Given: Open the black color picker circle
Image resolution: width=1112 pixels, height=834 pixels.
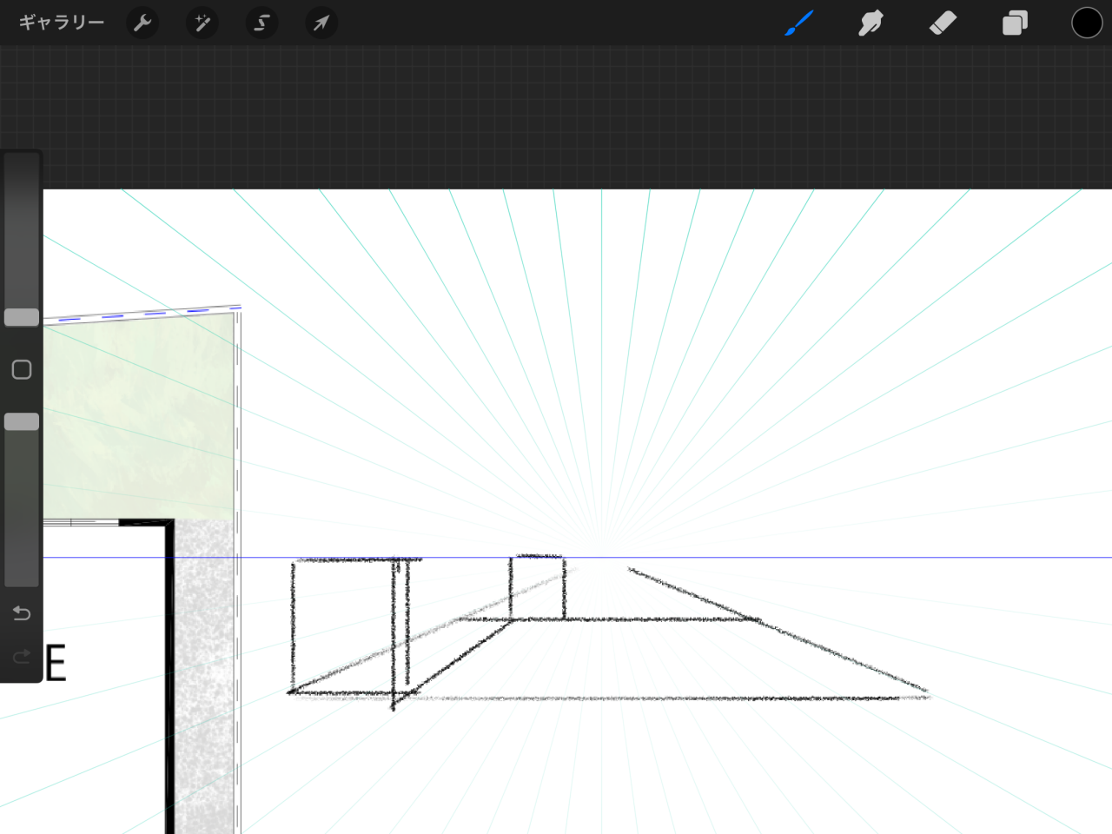Looking at the screenshot, I should pos(1087,23).
